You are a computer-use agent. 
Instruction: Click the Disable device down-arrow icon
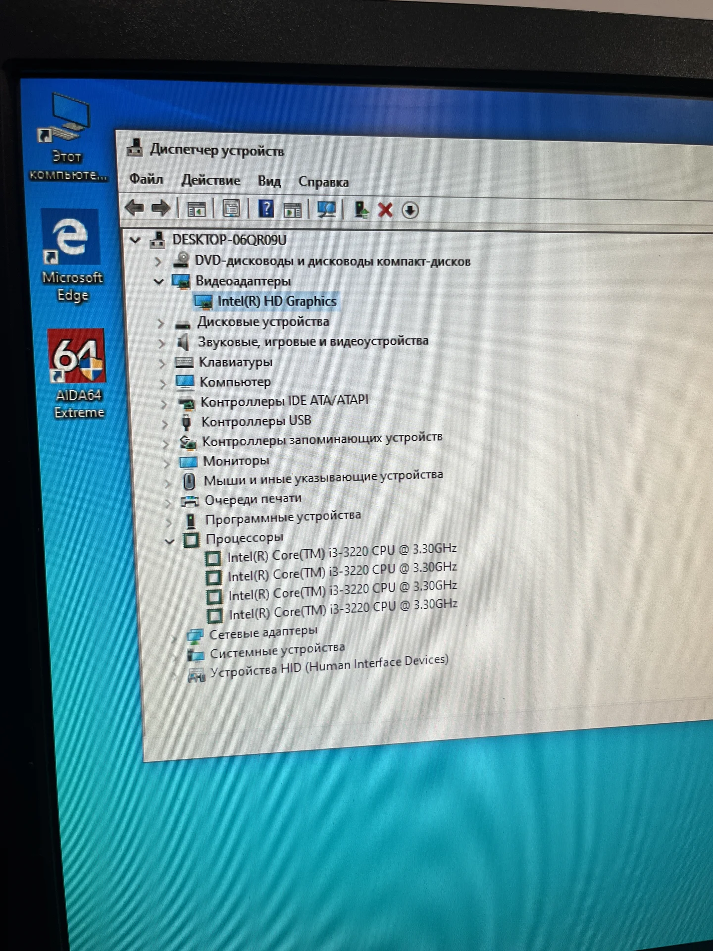tap(410, 211)
